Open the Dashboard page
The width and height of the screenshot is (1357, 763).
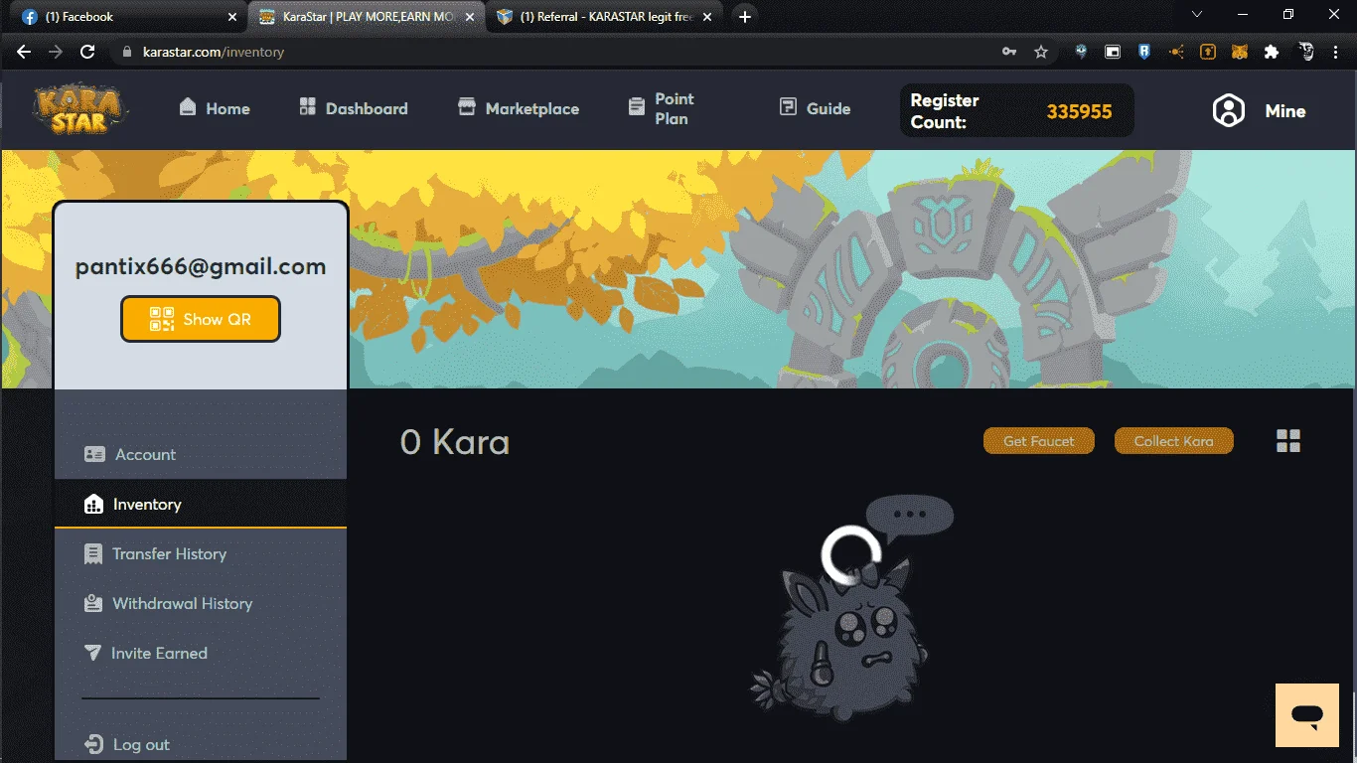(354, 108)
